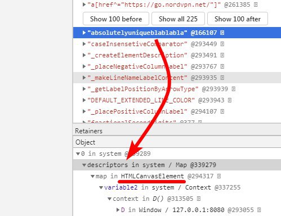Click the window icon after @293939

233,89
